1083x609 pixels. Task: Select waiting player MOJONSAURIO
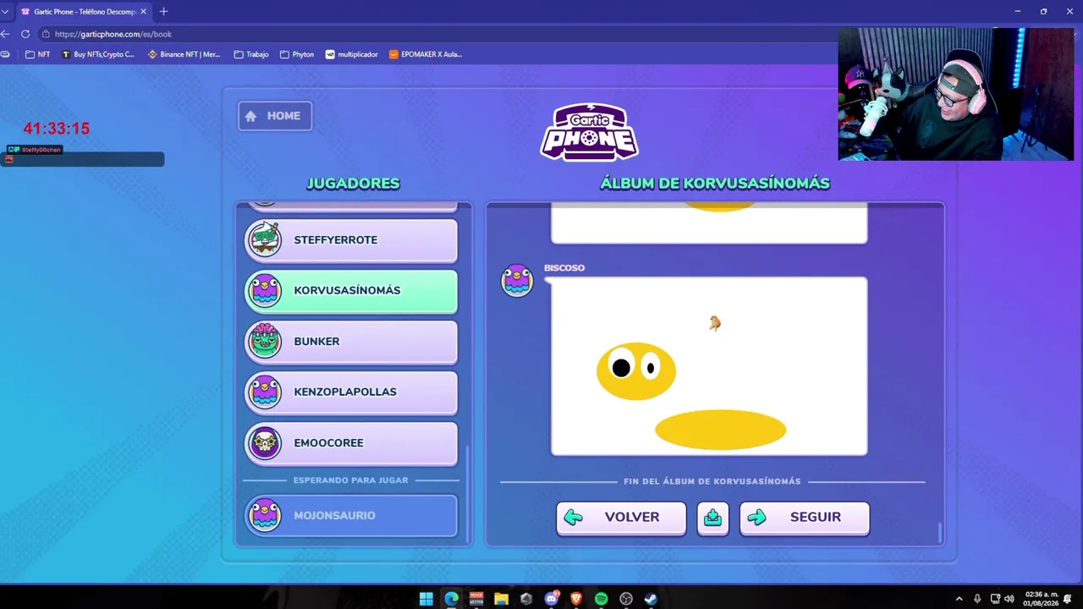(x=351, y=516)
